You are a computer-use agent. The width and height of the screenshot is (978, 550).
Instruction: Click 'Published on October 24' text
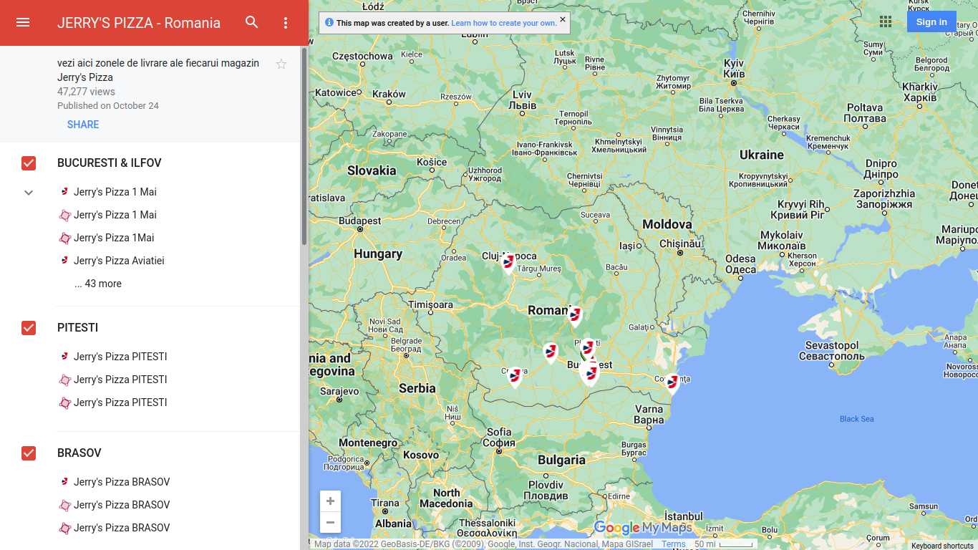pyautogui.click(x=108, y=106)
